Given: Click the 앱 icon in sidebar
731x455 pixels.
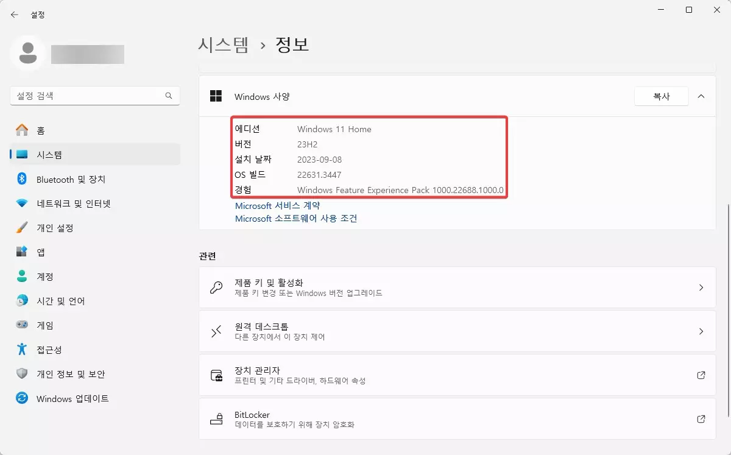Looking at the screenshot, I should coord(22,252).
